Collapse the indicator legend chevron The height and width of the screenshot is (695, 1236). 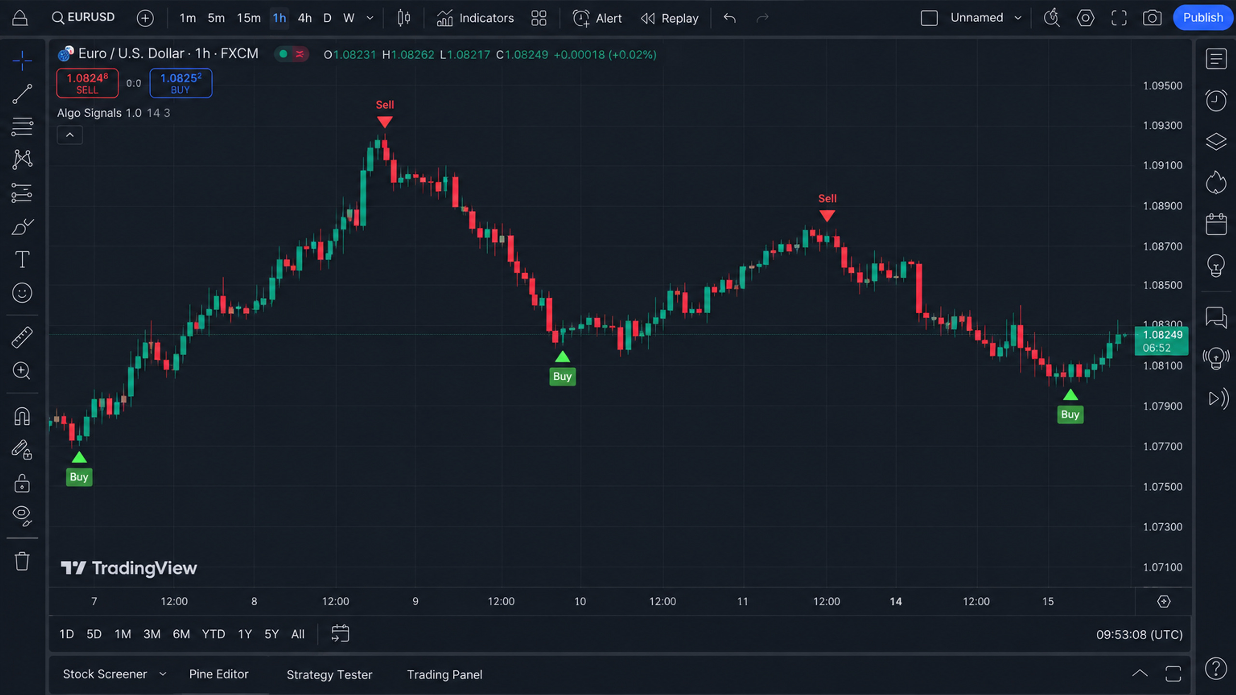[70, 135]
